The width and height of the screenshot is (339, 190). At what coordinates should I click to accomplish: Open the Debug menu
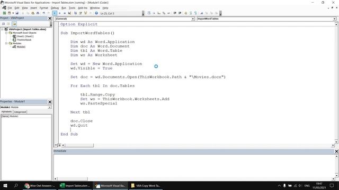pos(55,8)
